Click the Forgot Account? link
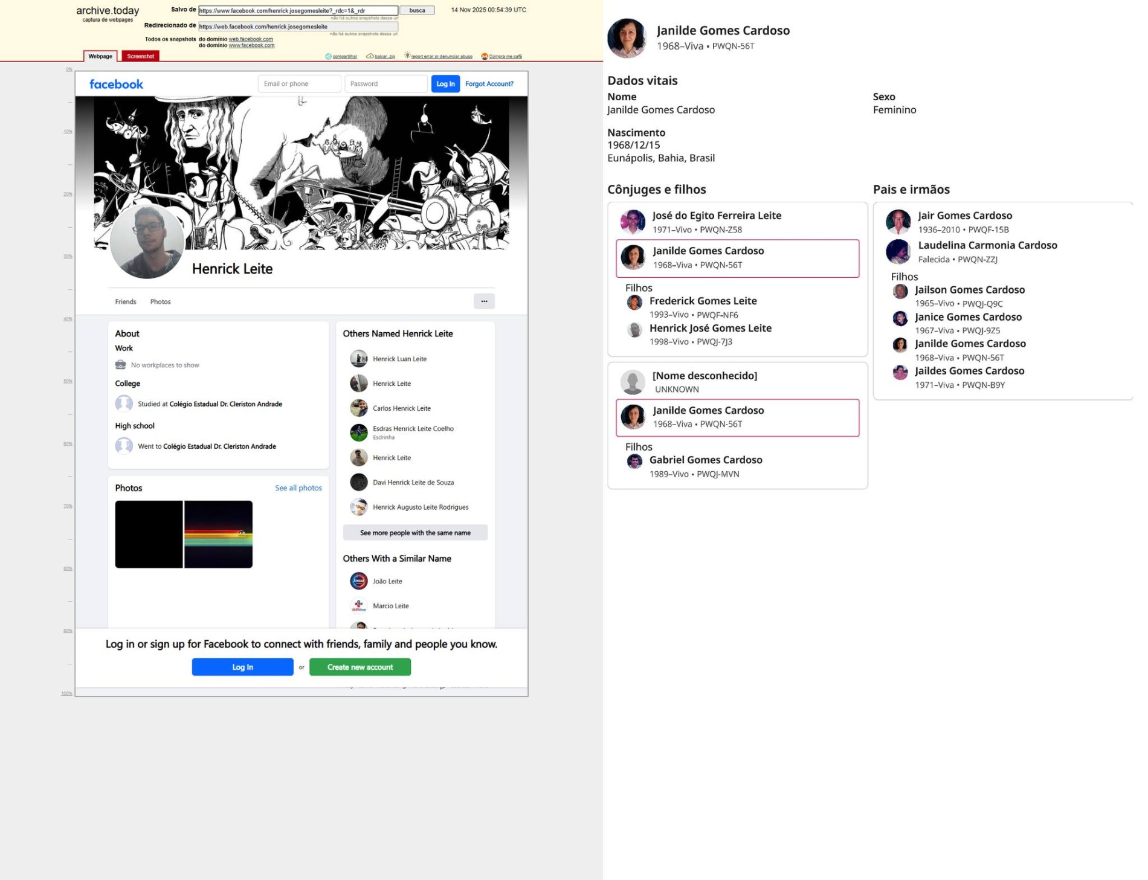 489,84
